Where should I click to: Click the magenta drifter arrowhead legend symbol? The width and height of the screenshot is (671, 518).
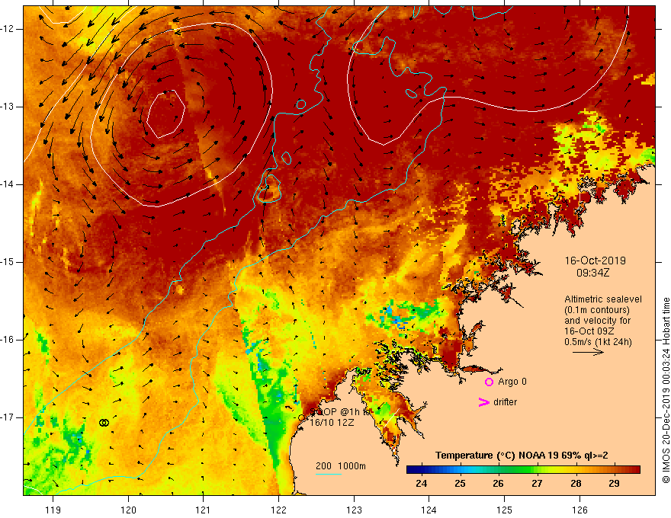coord(483,402)
